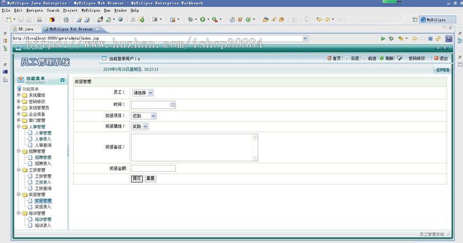Click the 退出 logout icon
The image size is (463, 243).
coord(436,58)
